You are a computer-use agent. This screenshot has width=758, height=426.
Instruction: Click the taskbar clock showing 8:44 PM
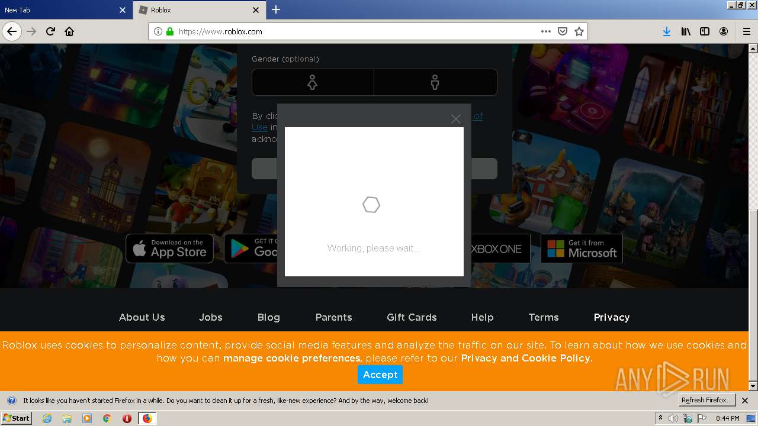(x=727, y=418)
